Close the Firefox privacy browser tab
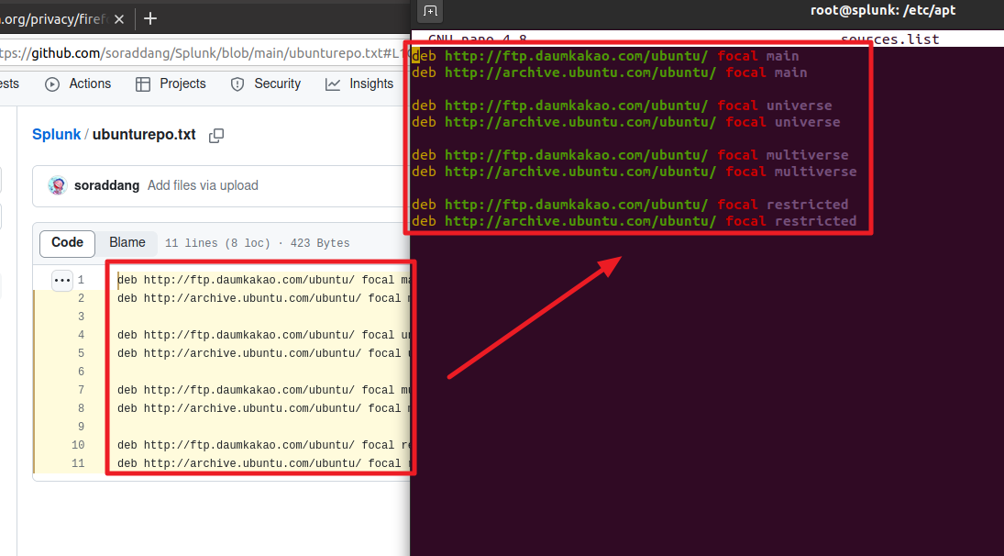This screenshot has width=1004, height=556. tap(119, 19)
